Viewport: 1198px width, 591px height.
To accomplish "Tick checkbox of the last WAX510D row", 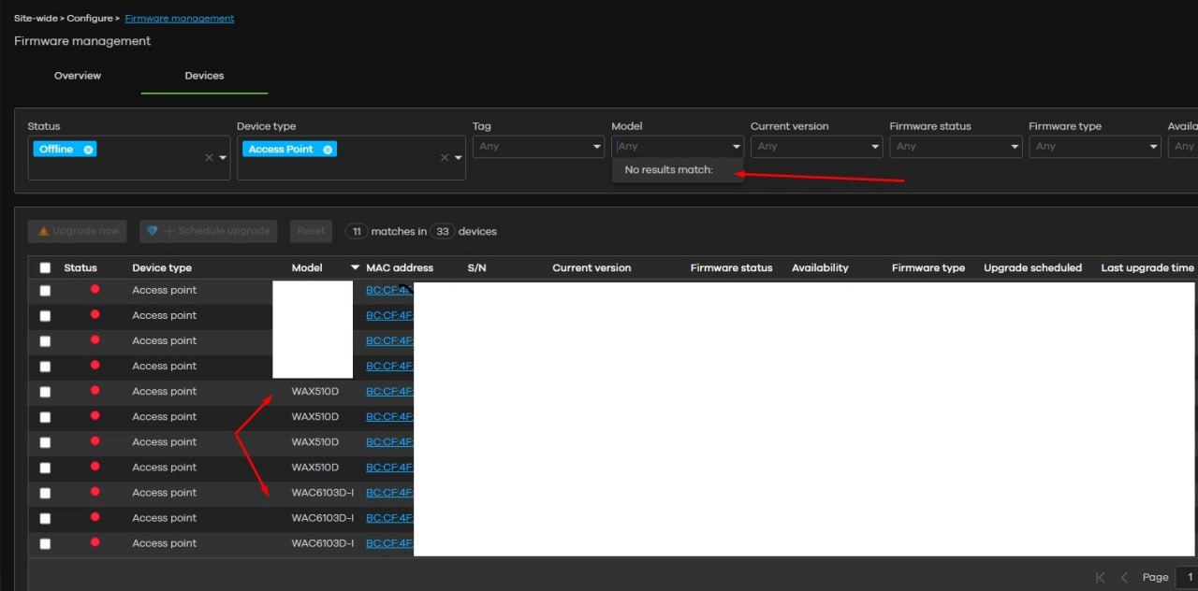I will pos(45,468).
